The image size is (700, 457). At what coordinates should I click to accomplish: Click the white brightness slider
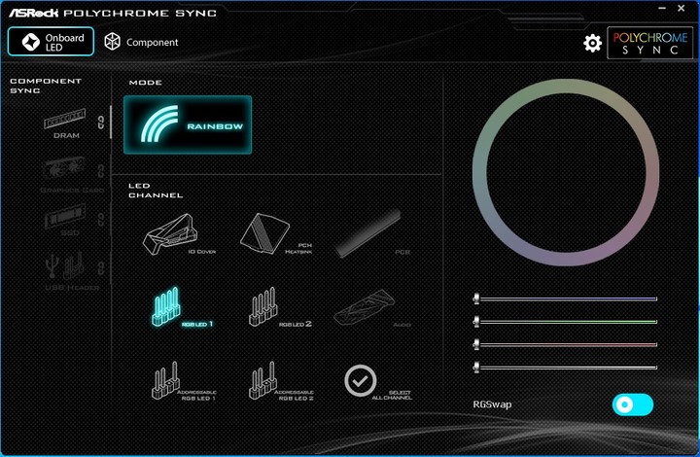click(566, 368)
